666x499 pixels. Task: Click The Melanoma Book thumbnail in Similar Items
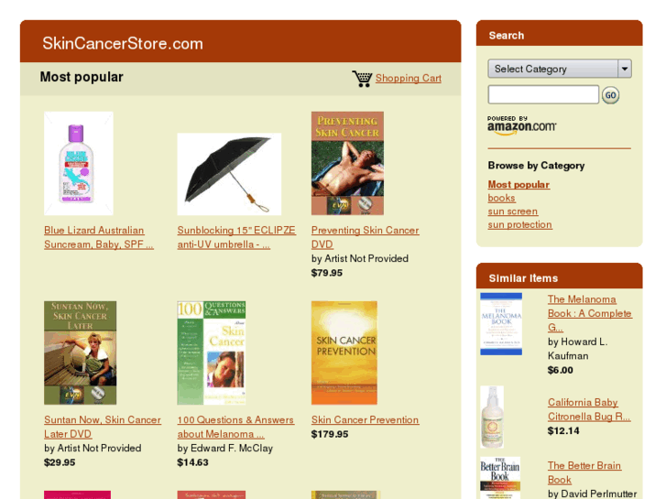point(501,324)
